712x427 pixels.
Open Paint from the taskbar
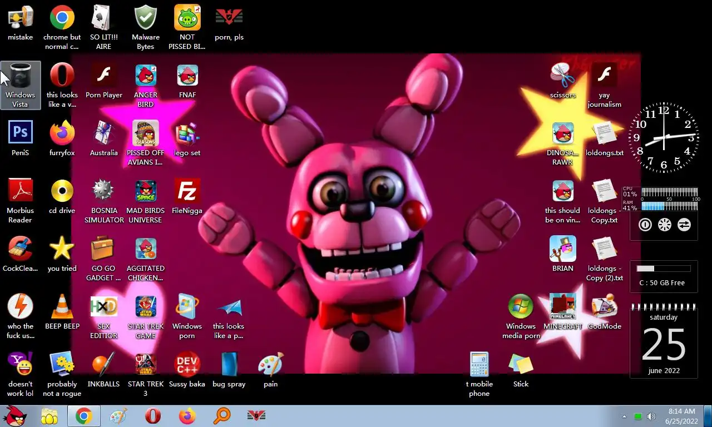(118, 416)
